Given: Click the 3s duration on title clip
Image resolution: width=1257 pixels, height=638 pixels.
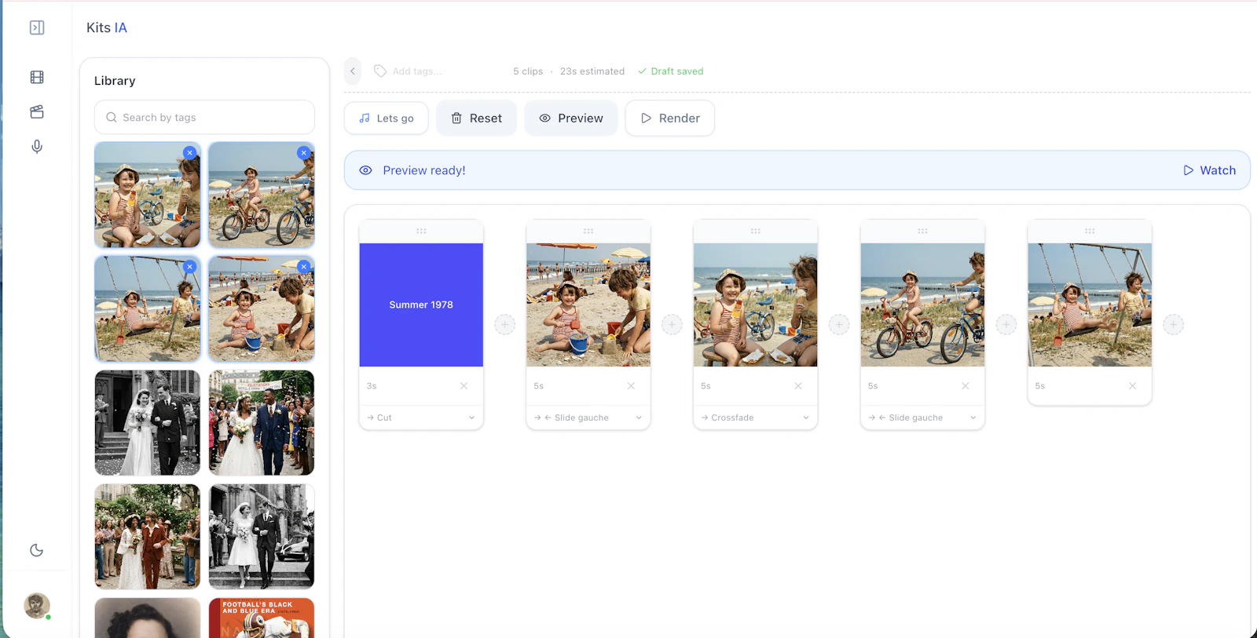Looking at the screenshot, I should pyautogui.click(x=372, y=386).
